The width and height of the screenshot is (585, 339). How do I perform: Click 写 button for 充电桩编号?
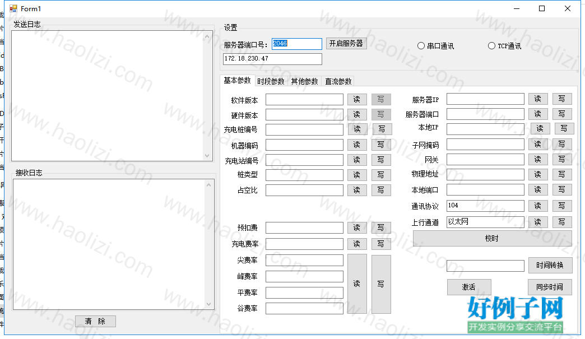pos(382,129)
